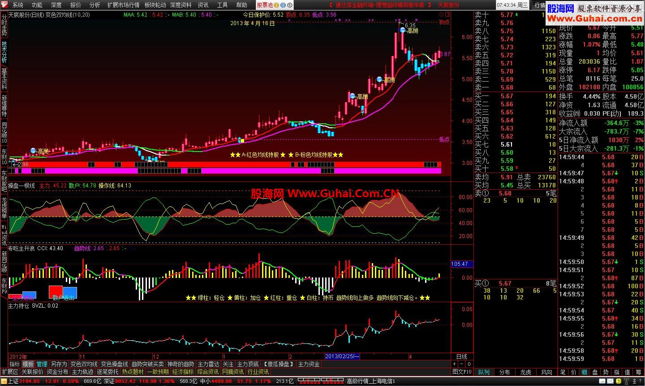Open the 分析 menu
645x386 pixels.
(x=95, y=5)
